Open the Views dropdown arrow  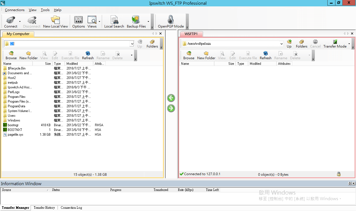(99, 21)
